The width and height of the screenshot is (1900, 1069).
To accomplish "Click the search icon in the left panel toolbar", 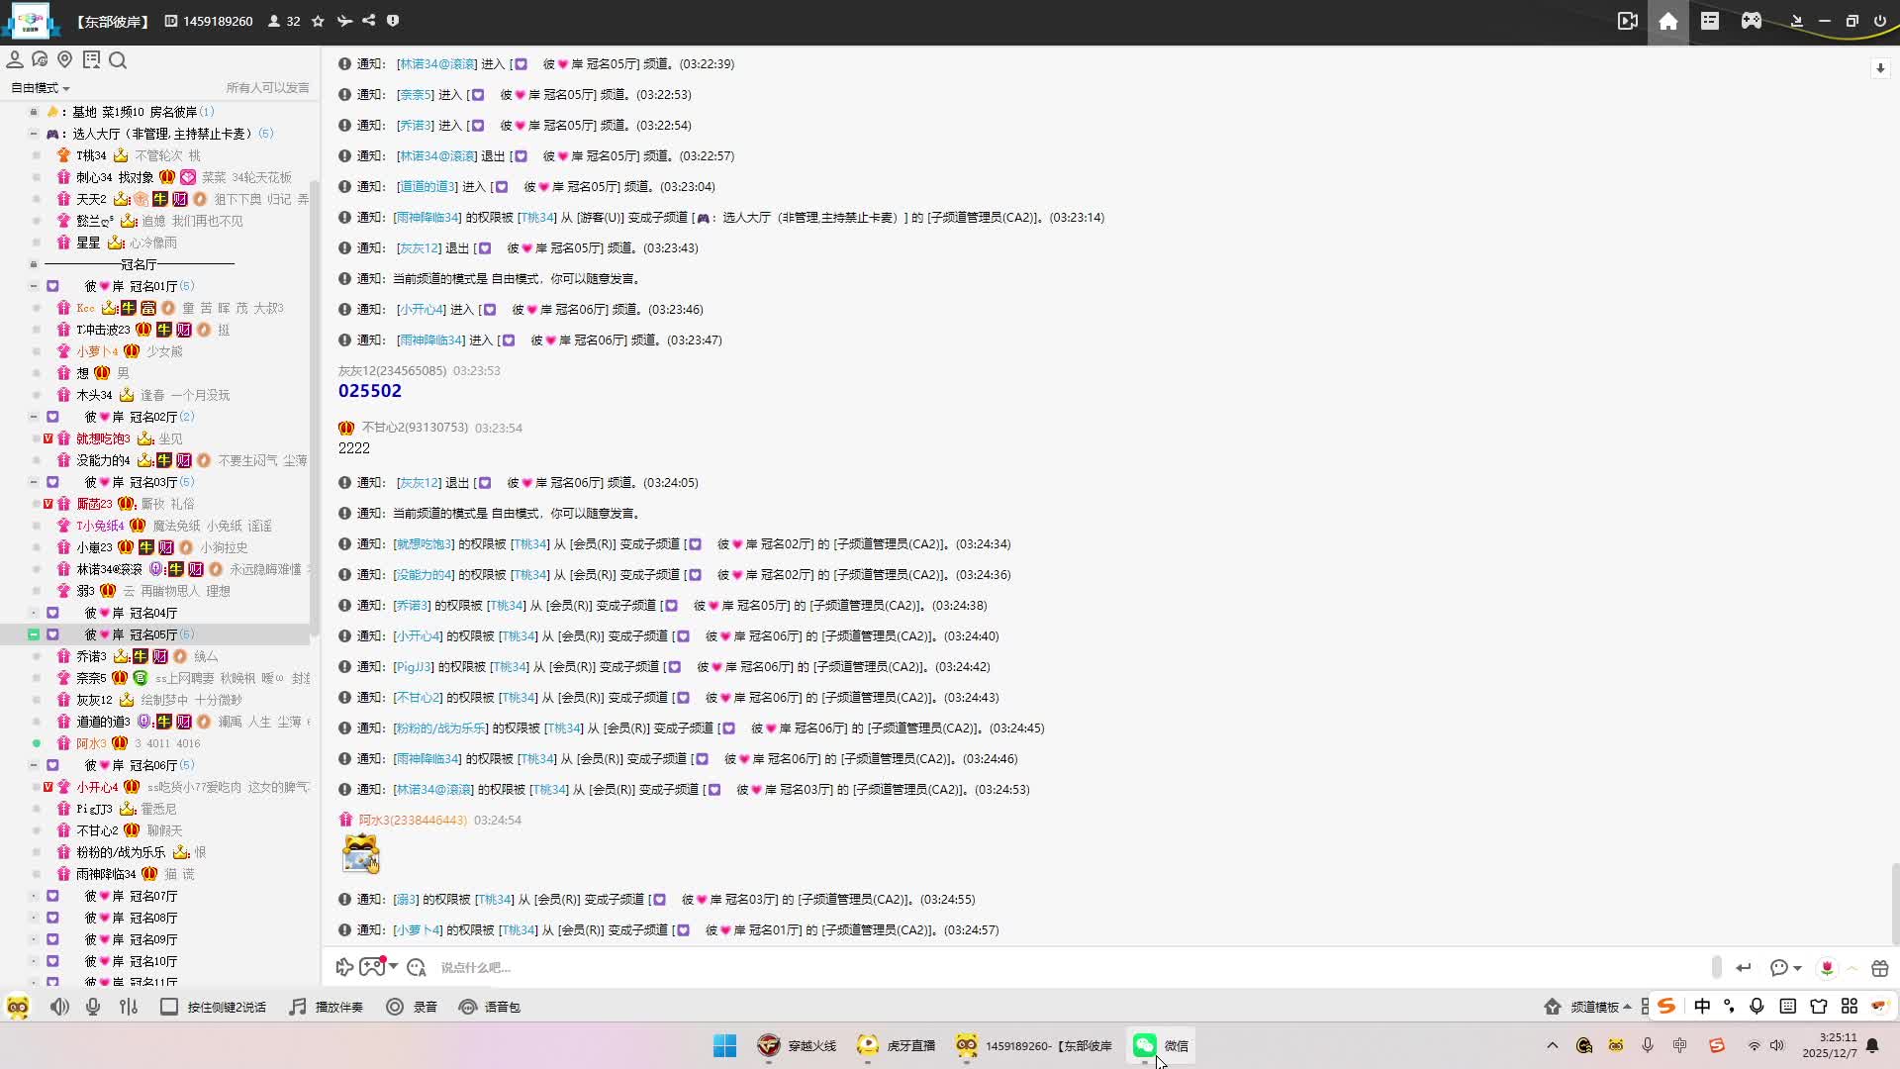I will tap(118, 60).
